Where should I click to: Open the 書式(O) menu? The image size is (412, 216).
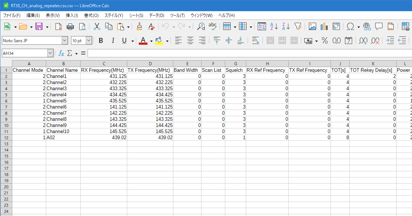(91, 16)
